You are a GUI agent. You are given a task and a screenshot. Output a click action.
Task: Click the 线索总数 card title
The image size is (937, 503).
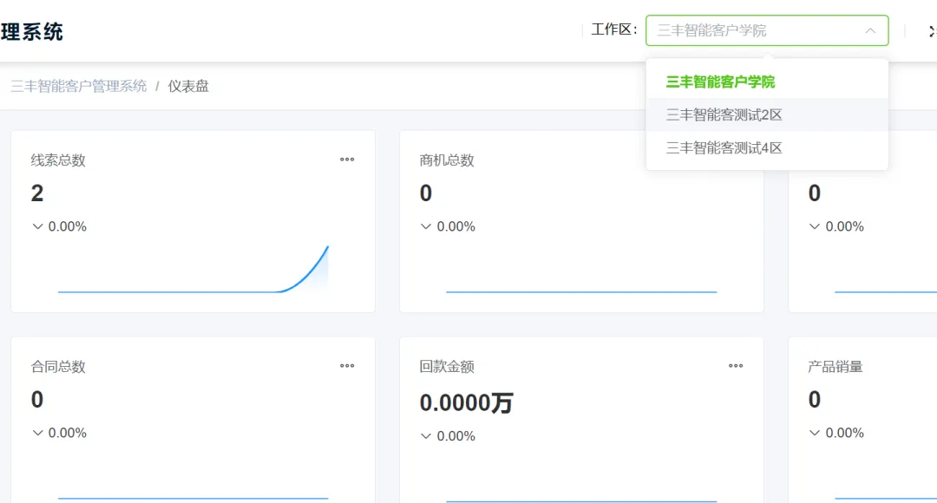coord(58,160)
